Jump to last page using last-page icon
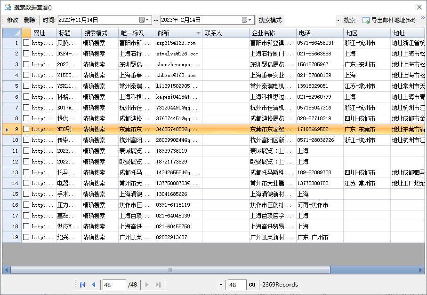This screenshot has width=427, height=295. (158, 285)
